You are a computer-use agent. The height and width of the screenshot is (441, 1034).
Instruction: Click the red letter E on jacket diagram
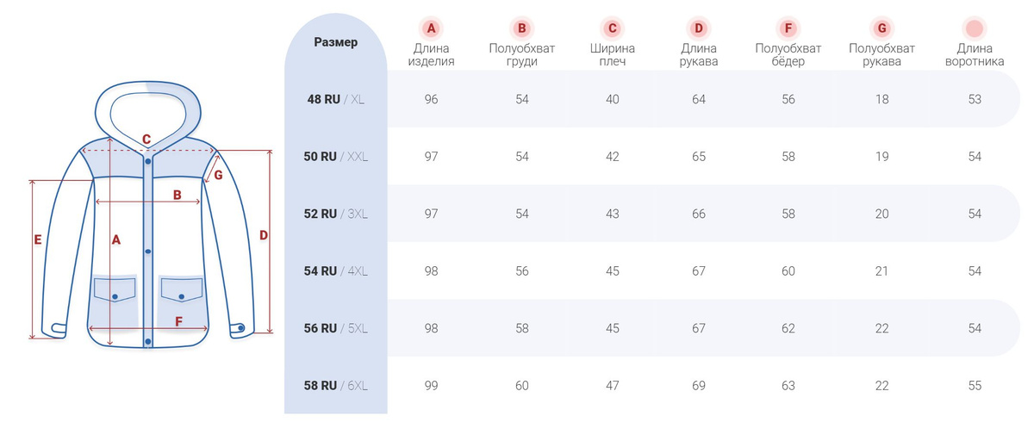[38, 240]
